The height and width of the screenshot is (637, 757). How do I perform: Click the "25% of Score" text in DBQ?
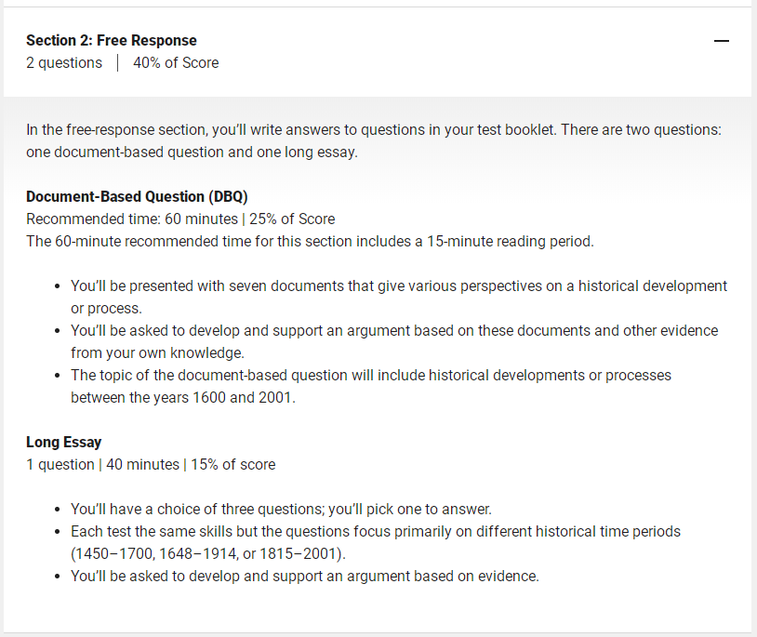point(292,219)
